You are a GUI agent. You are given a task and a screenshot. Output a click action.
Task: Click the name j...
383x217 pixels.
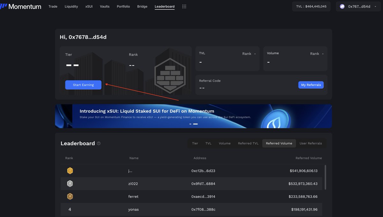130,171
